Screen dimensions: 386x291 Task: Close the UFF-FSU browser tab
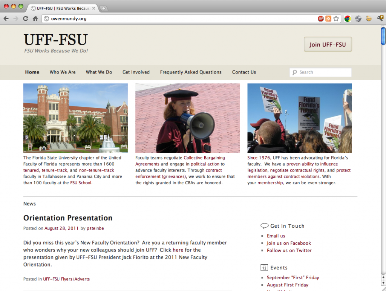pyautogui.click(x=93, y=8)
